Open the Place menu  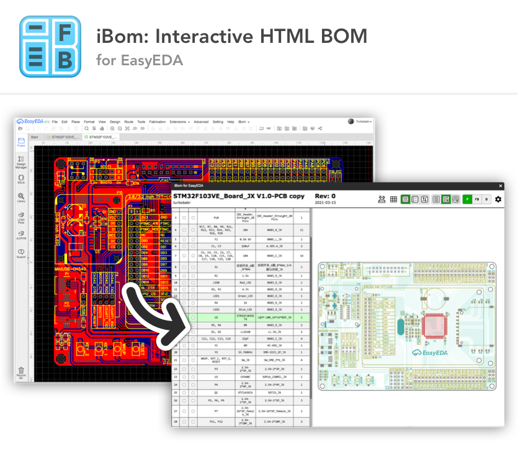coord(76,122)
